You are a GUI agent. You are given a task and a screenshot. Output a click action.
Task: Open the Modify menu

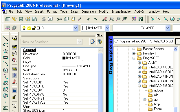point(104,12)
